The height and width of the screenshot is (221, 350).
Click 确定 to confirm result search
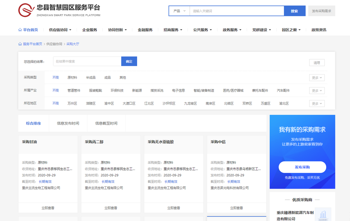(x=129, y=62)
